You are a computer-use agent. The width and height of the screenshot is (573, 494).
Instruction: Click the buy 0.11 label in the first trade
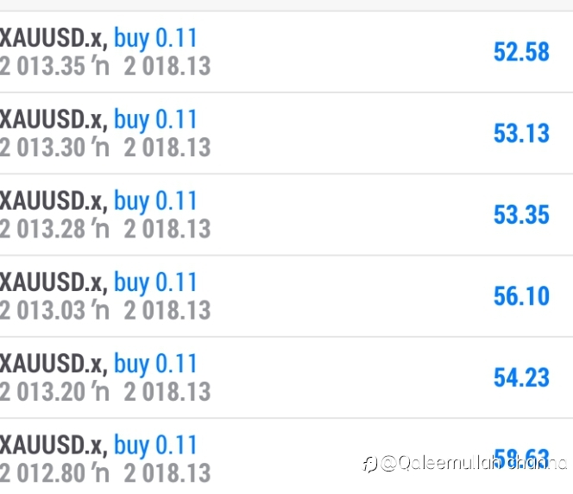click(155, 38)
